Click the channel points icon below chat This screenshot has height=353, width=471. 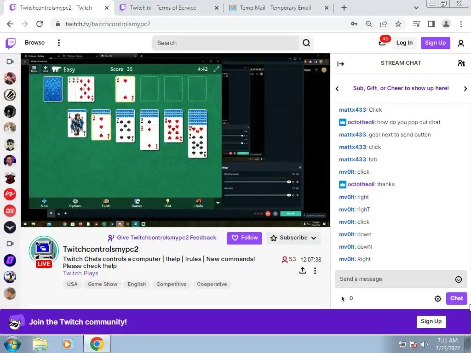(x=343, y=298)
